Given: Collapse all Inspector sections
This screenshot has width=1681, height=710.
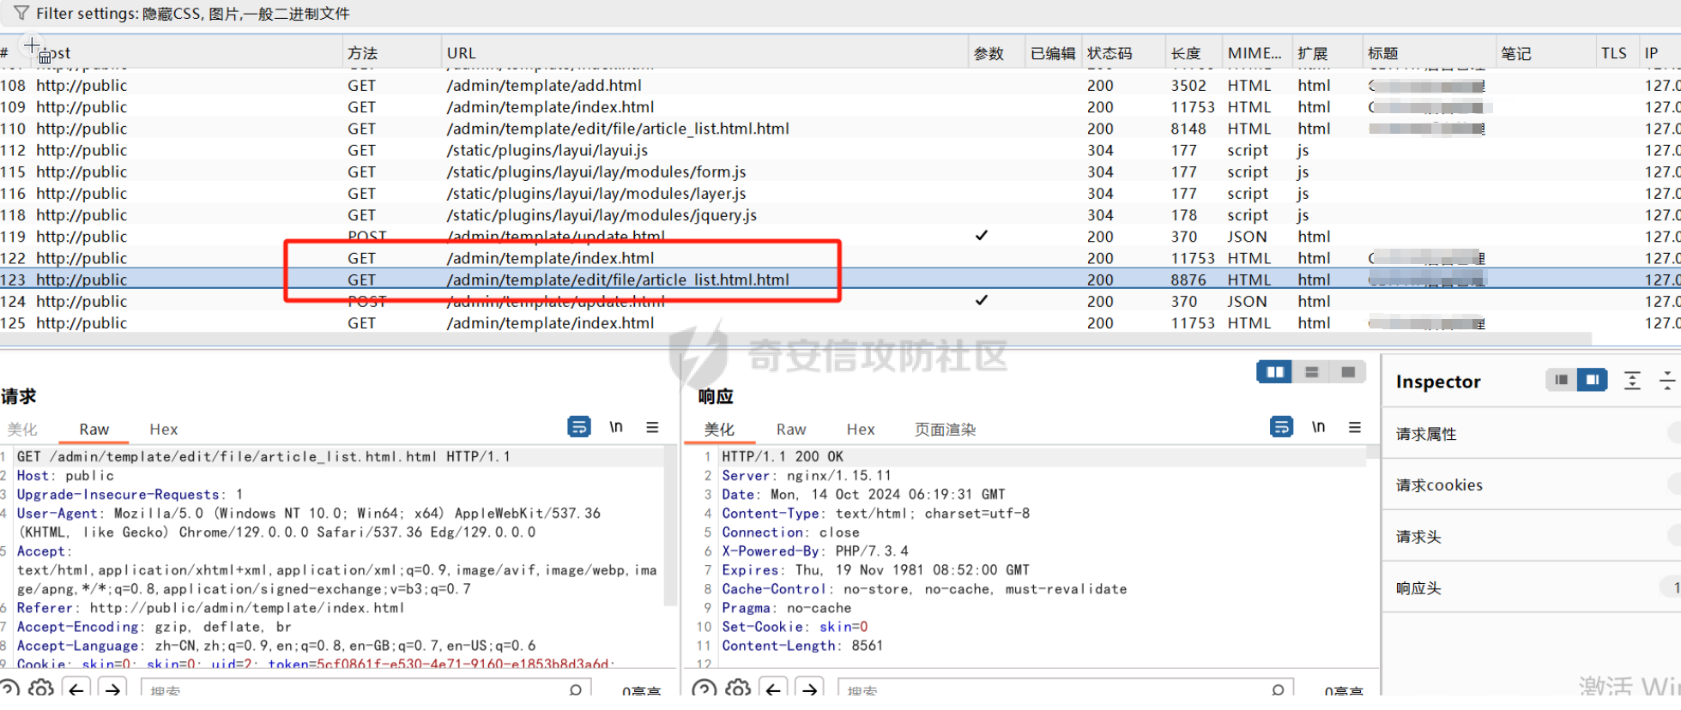Looking at the screenshot, I should click(x=1667, y=380).
